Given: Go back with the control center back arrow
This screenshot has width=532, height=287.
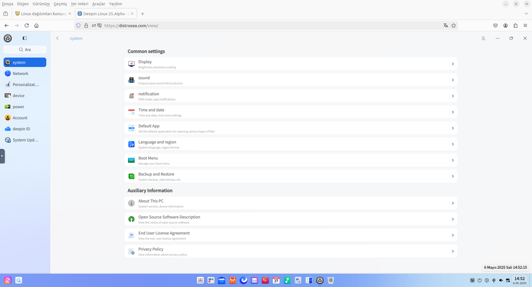Looking at the screenshot, I should coord(57,38).
